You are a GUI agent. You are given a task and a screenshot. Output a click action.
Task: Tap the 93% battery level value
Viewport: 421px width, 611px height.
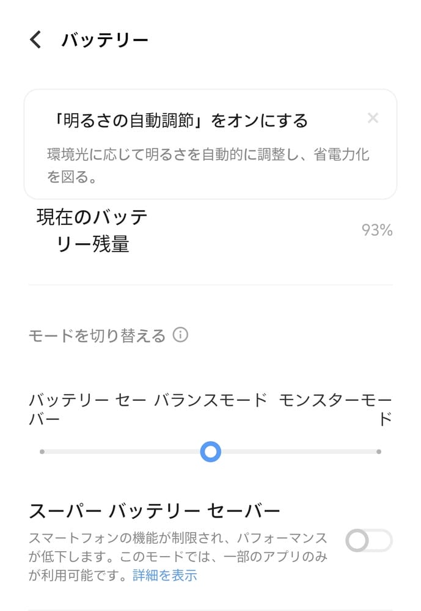tap(376, 230)
